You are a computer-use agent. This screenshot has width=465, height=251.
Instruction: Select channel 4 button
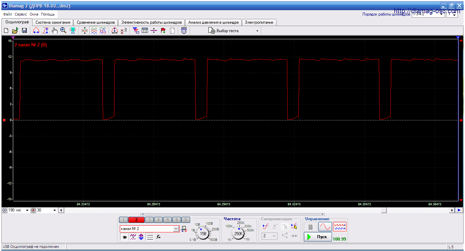[x=158, y=220]
